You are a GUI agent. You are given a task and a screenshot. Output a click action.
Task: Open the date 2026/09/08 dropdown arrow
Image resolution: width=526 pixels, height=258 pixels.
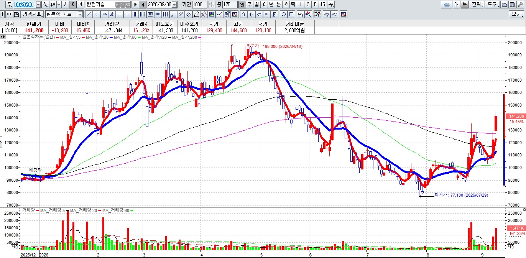pos(174,5)
